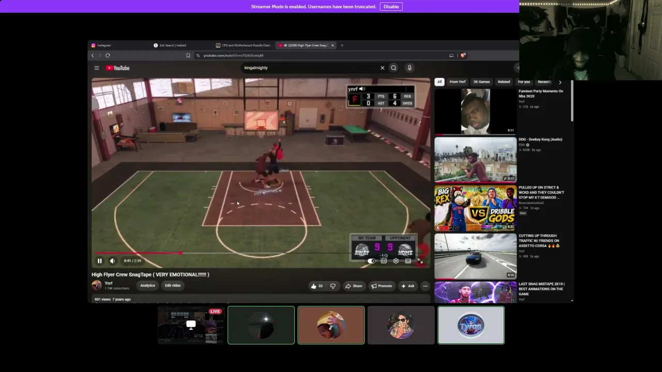Switch to the Job Search Indeed tab

click(x=181, y=45)
